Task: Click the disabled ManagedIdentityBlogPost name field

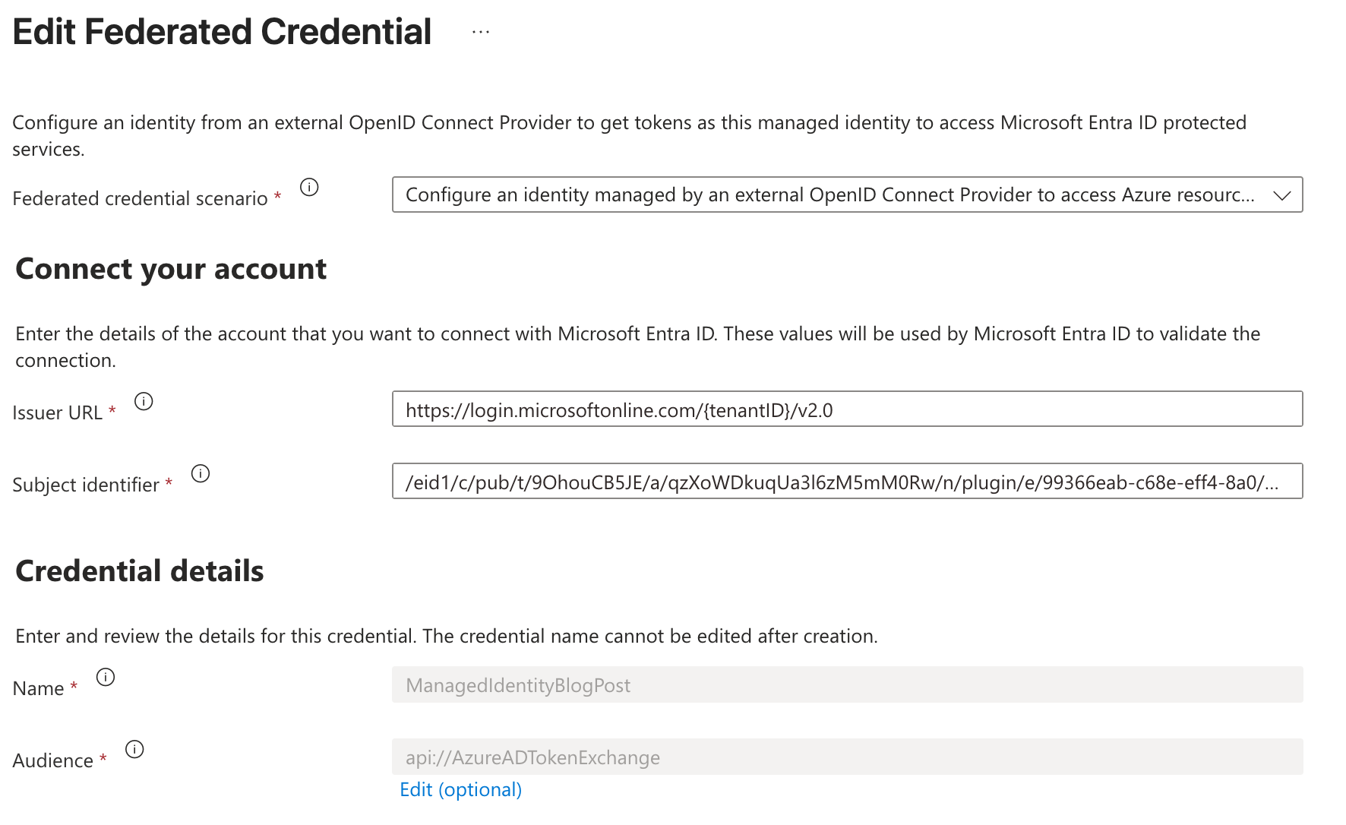Action: point(846,685)
